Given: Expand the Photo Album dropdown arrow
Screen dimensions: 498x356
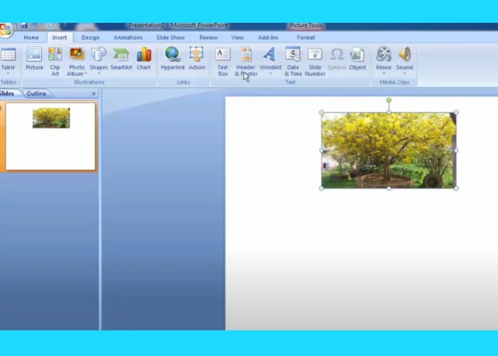Looking at the screenshot, I should pyautogui.click(x=86, y=74).
